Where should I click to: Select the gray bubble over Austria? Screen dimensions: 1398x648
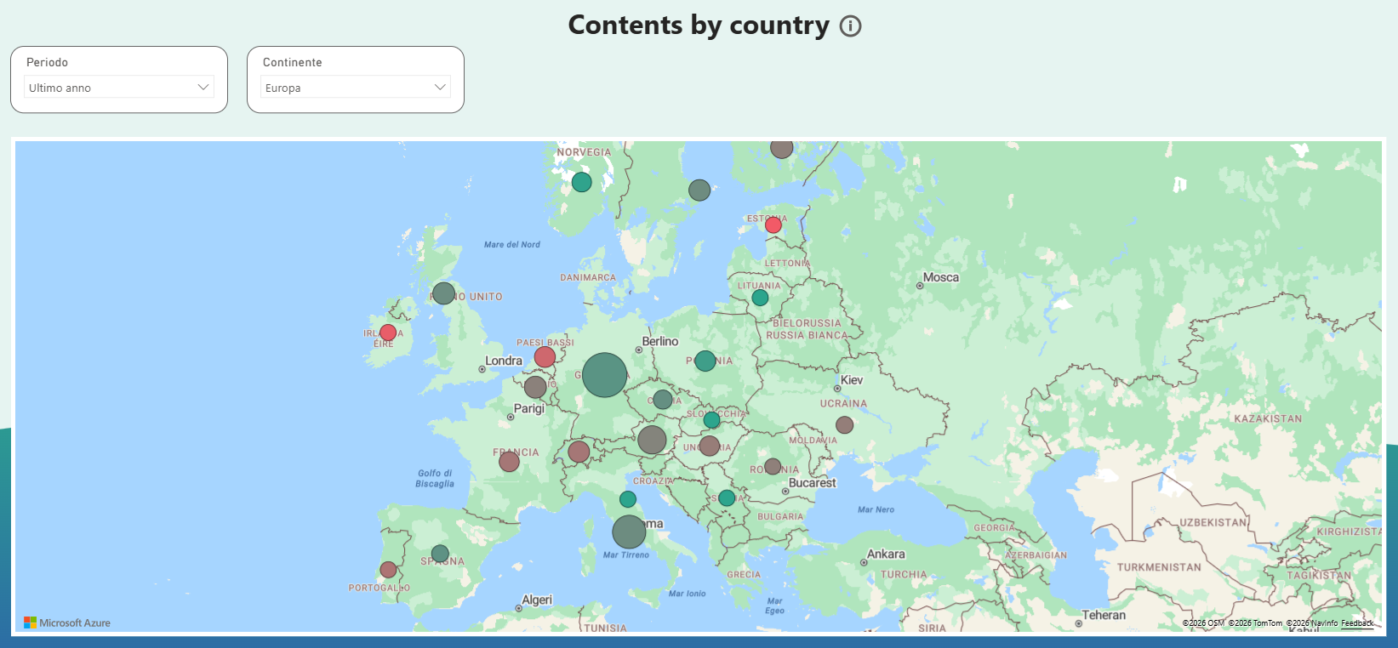(652, 440)
